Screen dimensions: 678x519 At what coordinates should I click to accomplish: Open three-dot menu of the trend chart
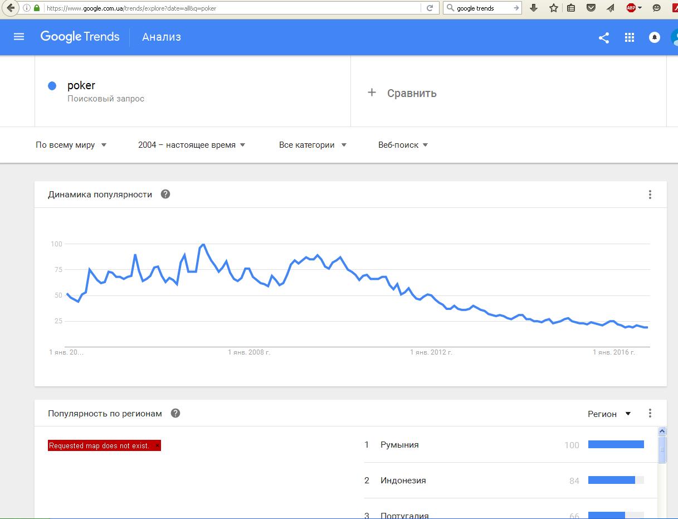tap(650, 195)
